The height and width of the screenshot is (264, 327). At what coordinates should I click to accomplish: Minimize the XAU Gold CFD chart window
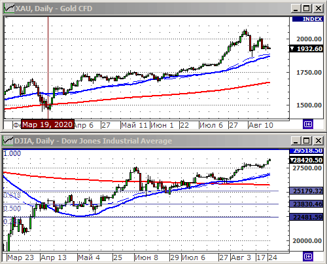(296, 9)
